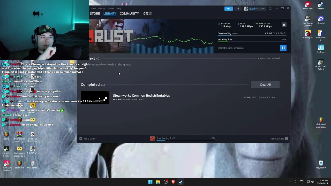Open File Explorer from the taskbar

coord(158,182)
